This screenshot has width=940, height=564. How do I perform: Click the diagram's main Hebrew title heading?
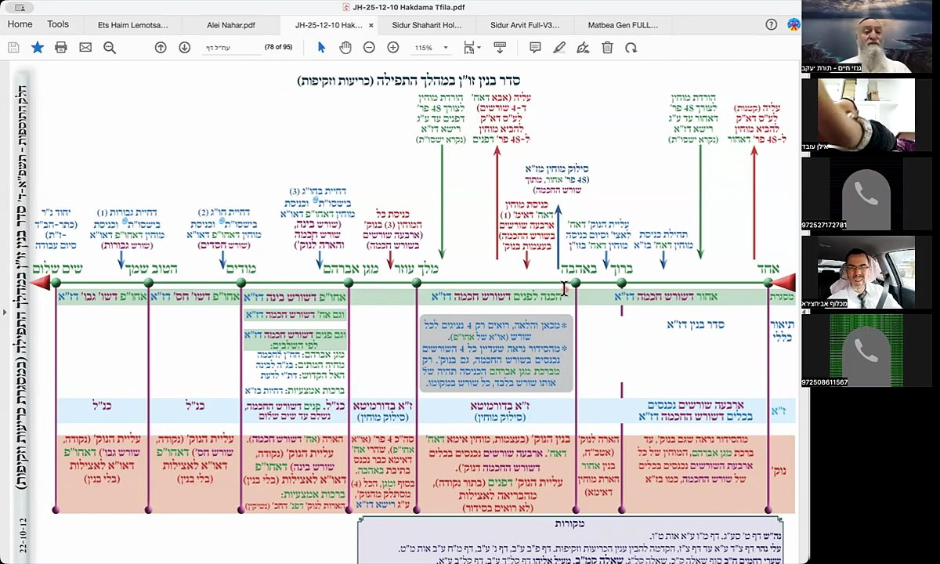(x=408, y=80)
